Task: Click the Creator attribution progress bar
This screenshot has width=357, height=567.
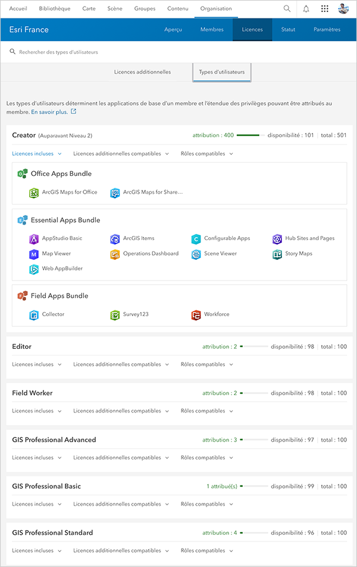Action: pos(250,136)
